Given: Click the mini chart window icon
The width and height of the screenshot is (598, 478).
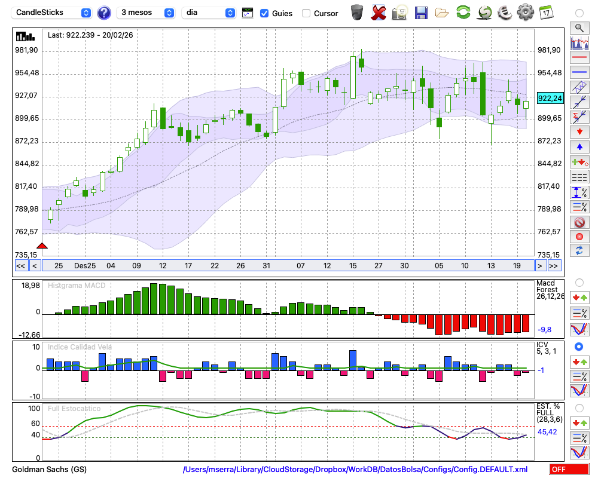Looking at the screenshot, I should 248,13.
